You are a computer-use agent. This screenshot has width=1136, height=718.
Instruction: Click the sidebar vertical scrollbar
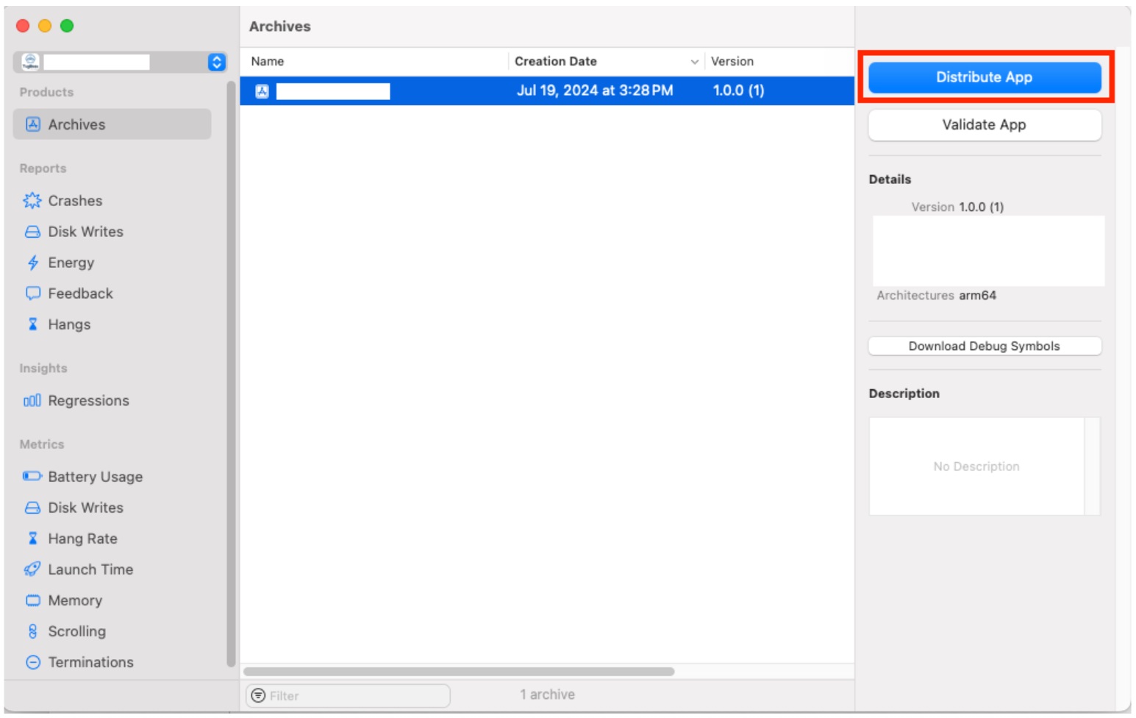tap(231, 374)
